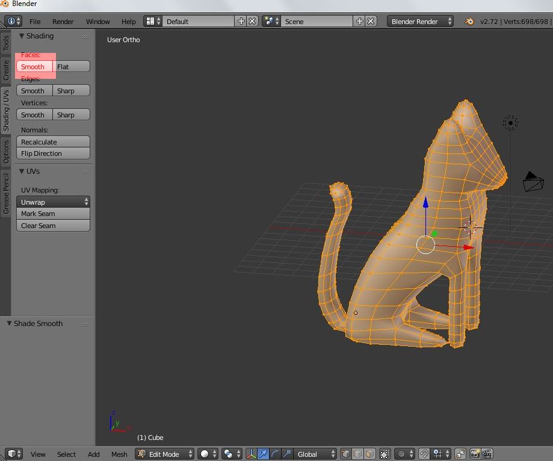553x461 pixels.
Task: Open the Global orientation dropdown
Action: [x=316, y=454]
